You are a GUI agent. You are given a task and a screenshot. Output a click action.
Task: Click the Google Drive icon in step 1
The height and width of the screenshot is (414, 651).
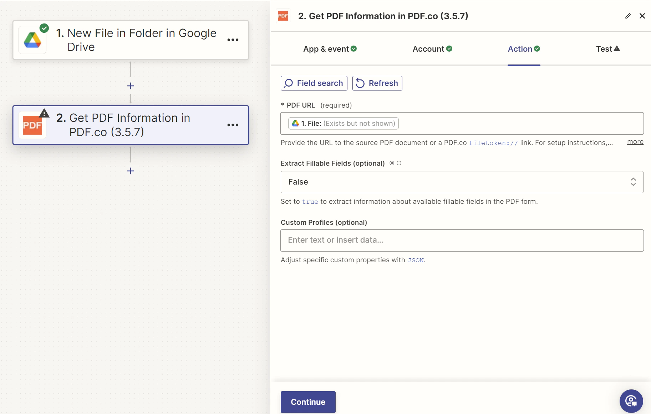tap(32, 40)
